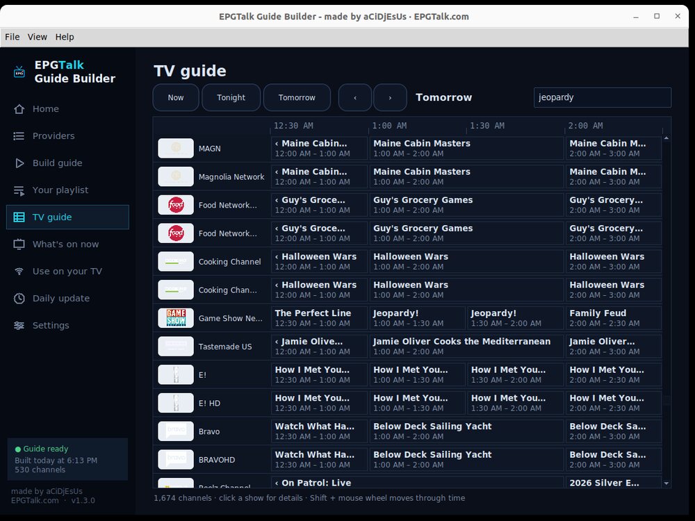Open the Settings section
The image size is (695, 521).
68,326
